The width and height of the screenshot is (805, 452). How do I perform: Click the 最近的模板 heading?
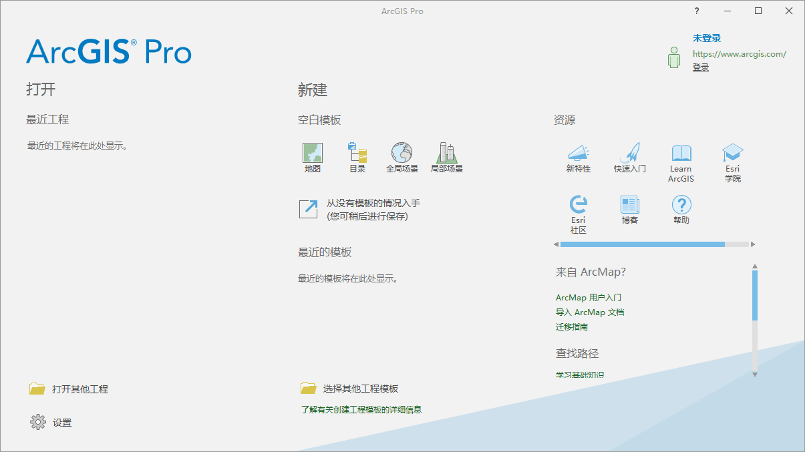pos(325,252)
